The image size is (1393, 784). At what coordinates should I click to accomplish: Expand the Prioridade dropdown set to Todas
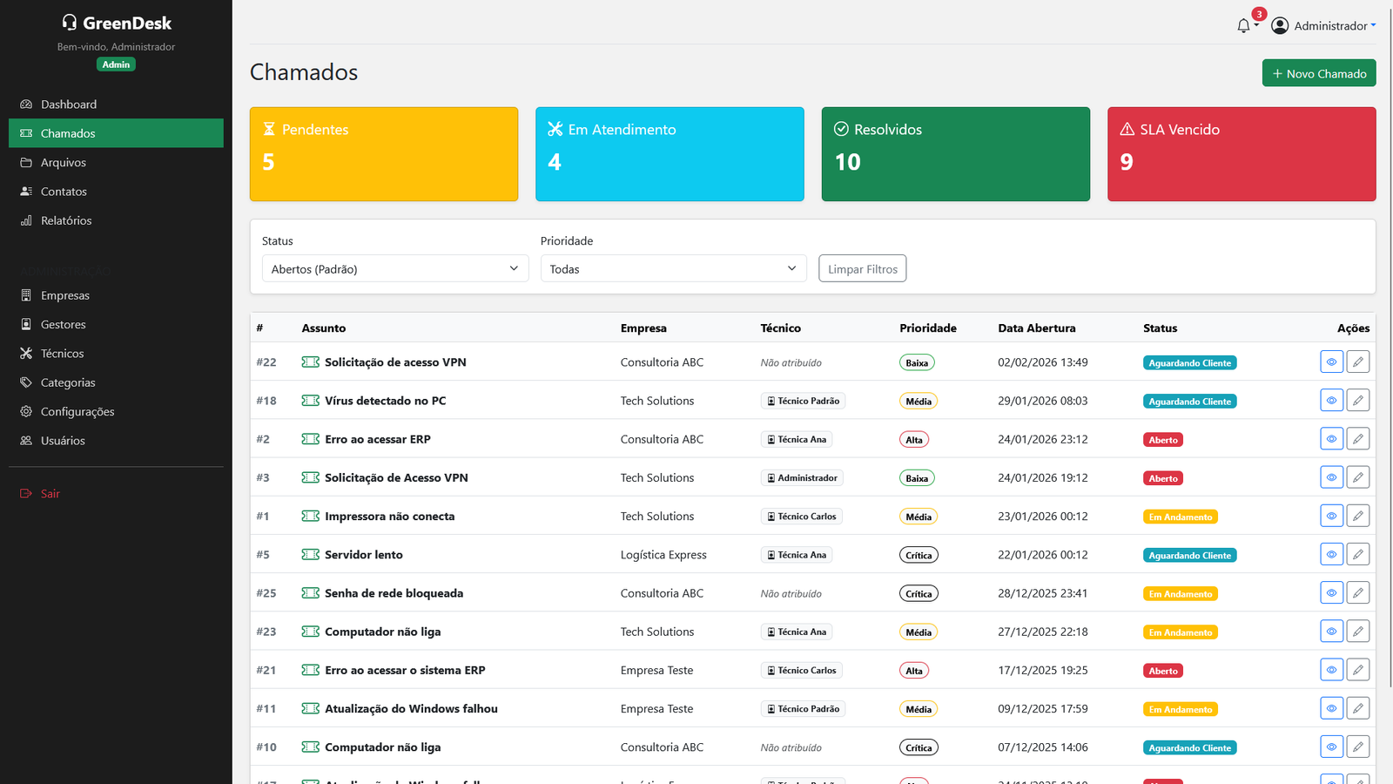click(x=673, y=268)
